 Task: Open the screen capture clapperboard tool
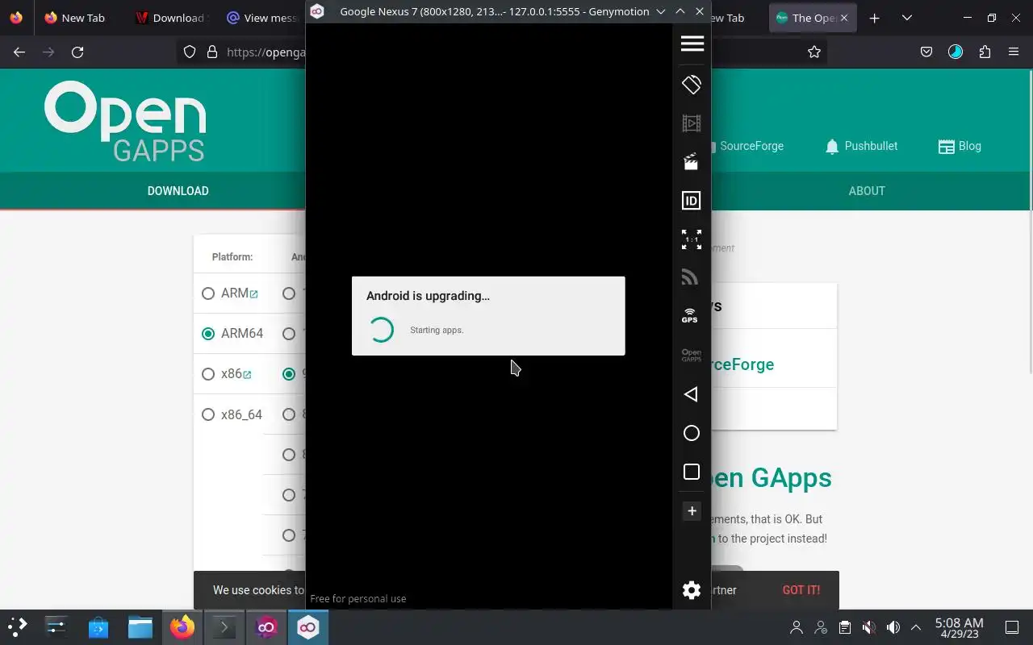pyautogui.click(x=692, y=162)
